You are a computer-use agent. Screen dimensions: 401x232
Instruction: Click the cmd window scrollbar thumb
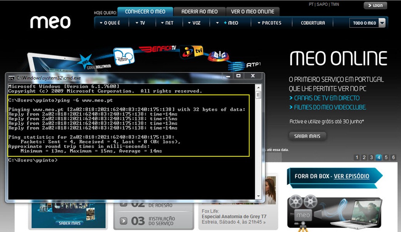coord(258,95)
